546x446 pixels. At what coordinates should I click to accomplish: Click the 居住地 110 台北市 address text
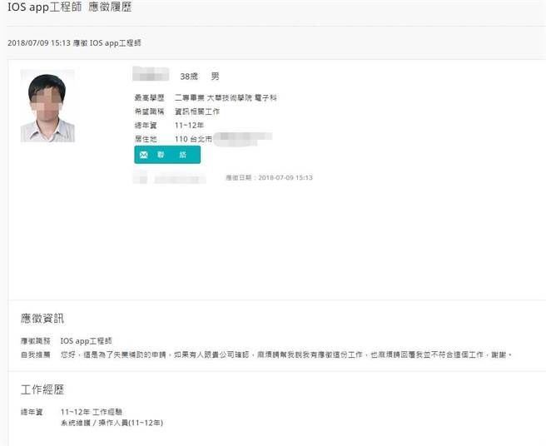tap(193, 139)
